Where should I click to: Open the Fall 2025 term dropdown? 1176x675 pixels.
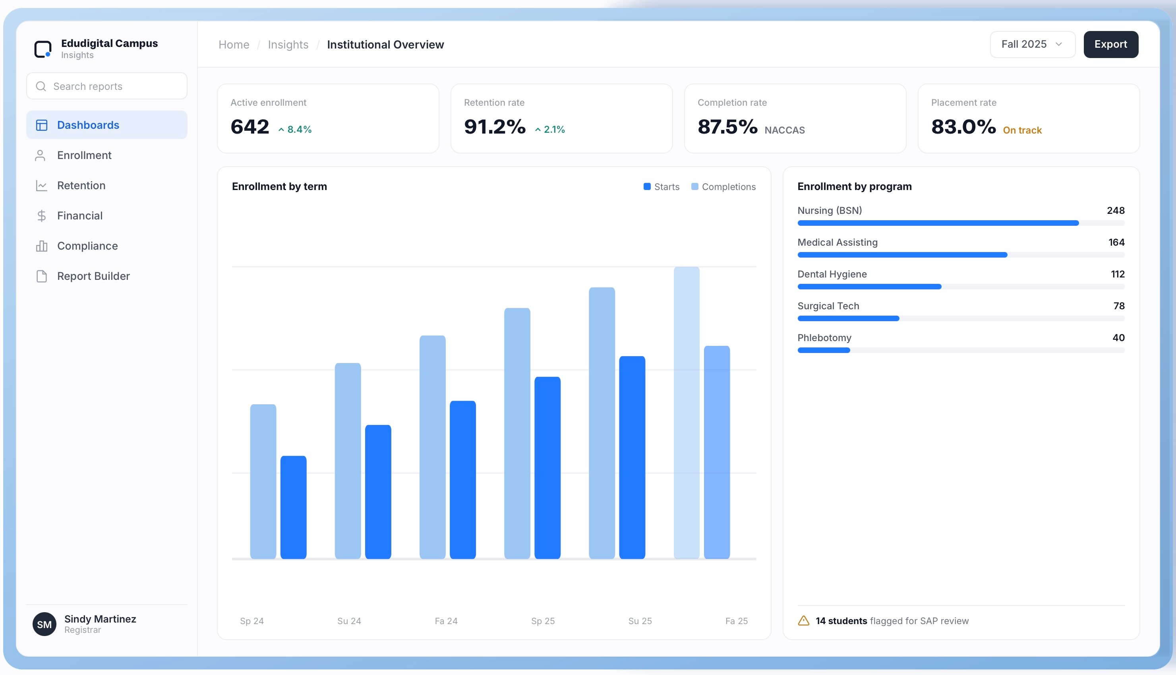[x=1033, y=45]
